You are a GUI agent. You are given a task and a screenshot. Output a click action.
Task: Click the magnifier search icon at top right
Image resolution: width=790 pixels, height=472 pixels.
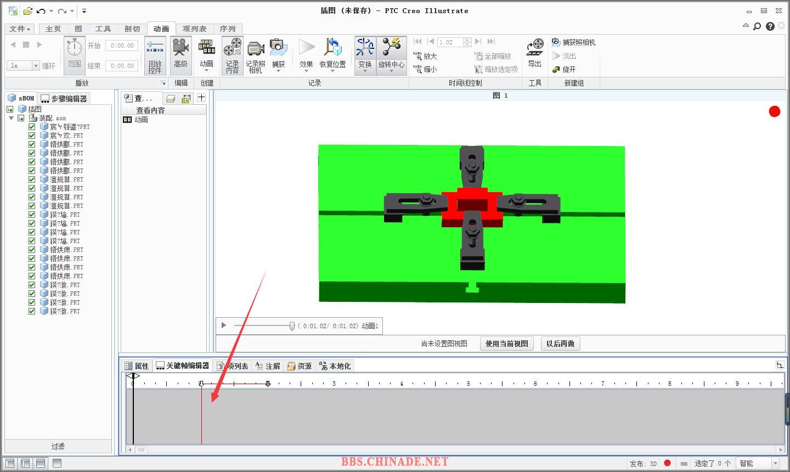[757, 26]
